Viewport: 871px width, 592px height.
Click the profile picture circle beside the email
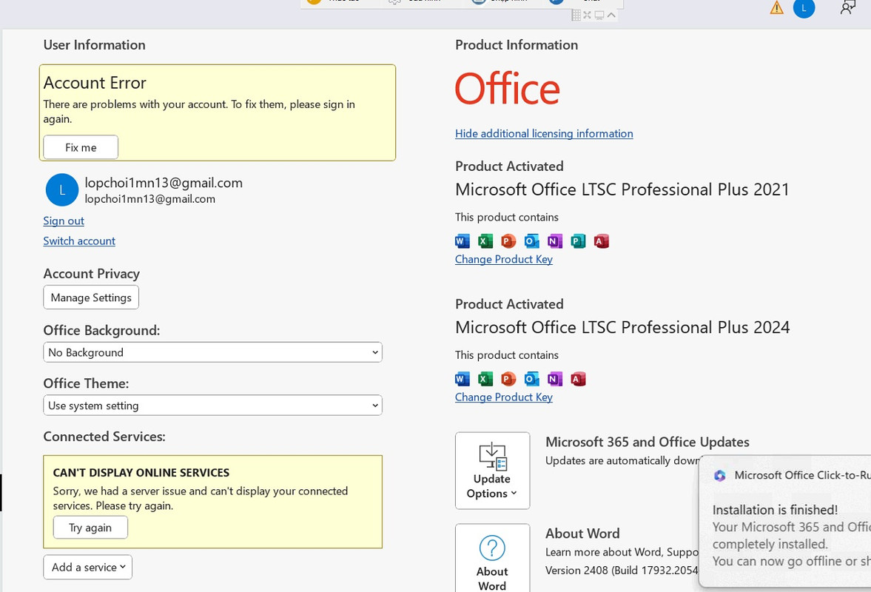tap(61, 190)
